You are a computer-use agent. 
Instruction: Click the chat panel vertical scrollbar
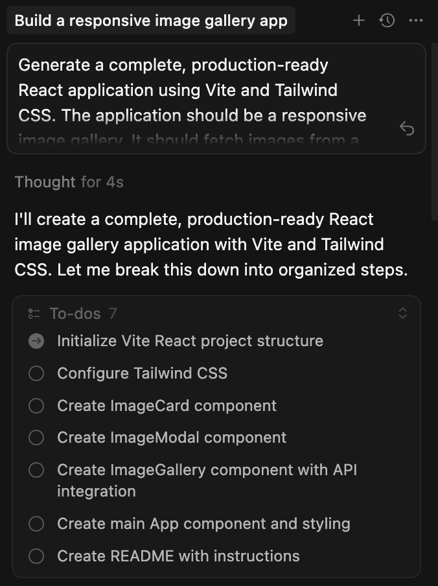pyautogui.click(x=434, y=130)
